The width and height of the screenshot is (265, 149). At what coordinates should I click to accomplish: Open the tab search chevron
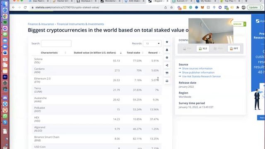tap(260, 1)
